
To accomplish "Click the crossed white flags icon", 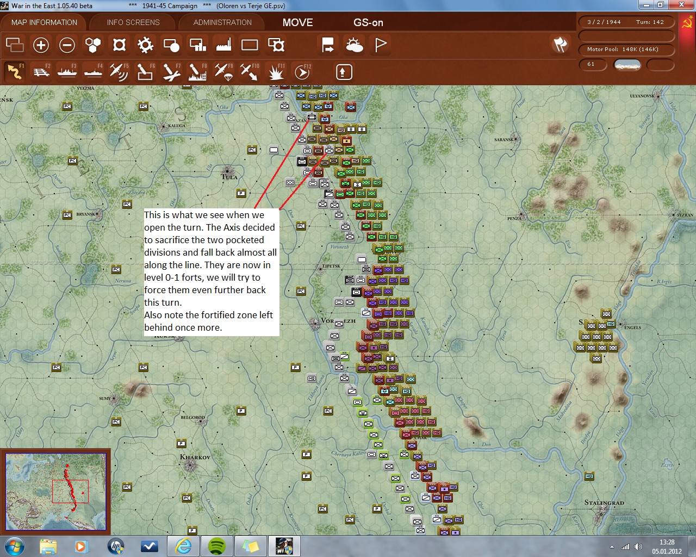I will click(560, 44).
